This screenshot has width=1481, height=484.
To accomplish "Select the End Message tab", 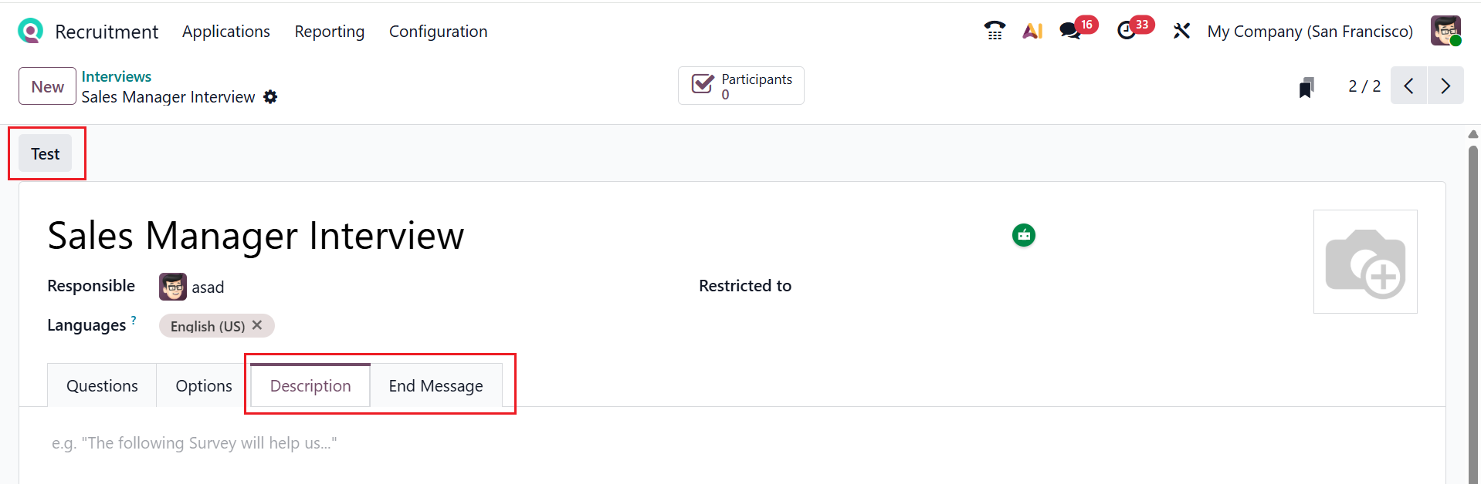I will [x=435, y=385].
